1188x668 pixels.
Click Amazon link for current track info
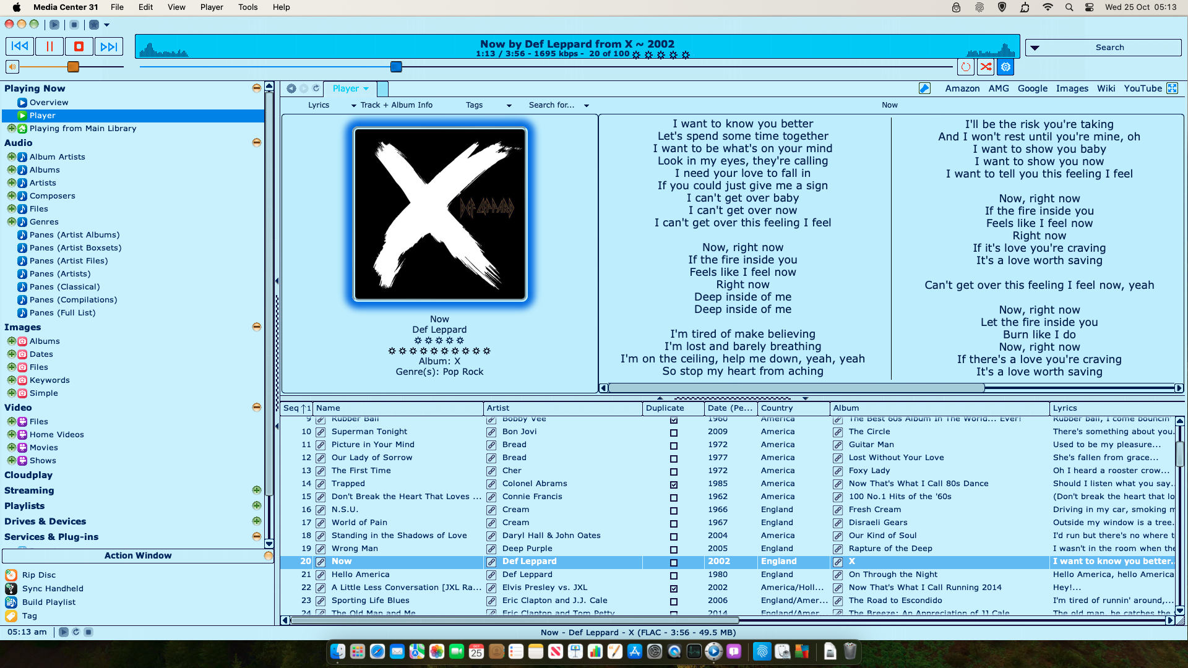[962, 88]
